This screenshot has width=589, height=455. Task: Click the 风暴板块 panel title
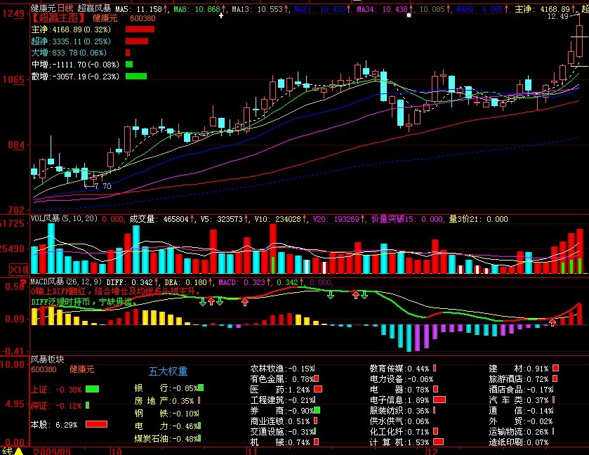pos(47,360)
